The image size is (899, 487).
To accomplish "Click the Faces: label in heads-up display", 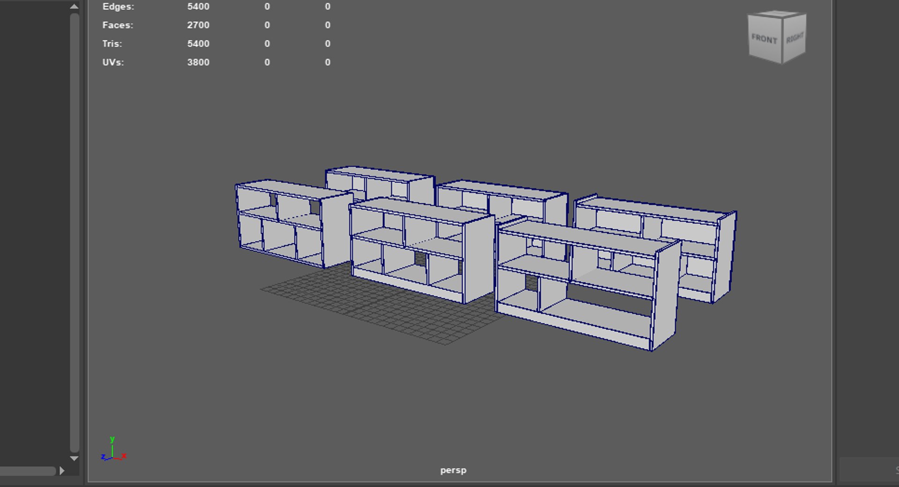I will pyautogui.click(x=118, y=25).
